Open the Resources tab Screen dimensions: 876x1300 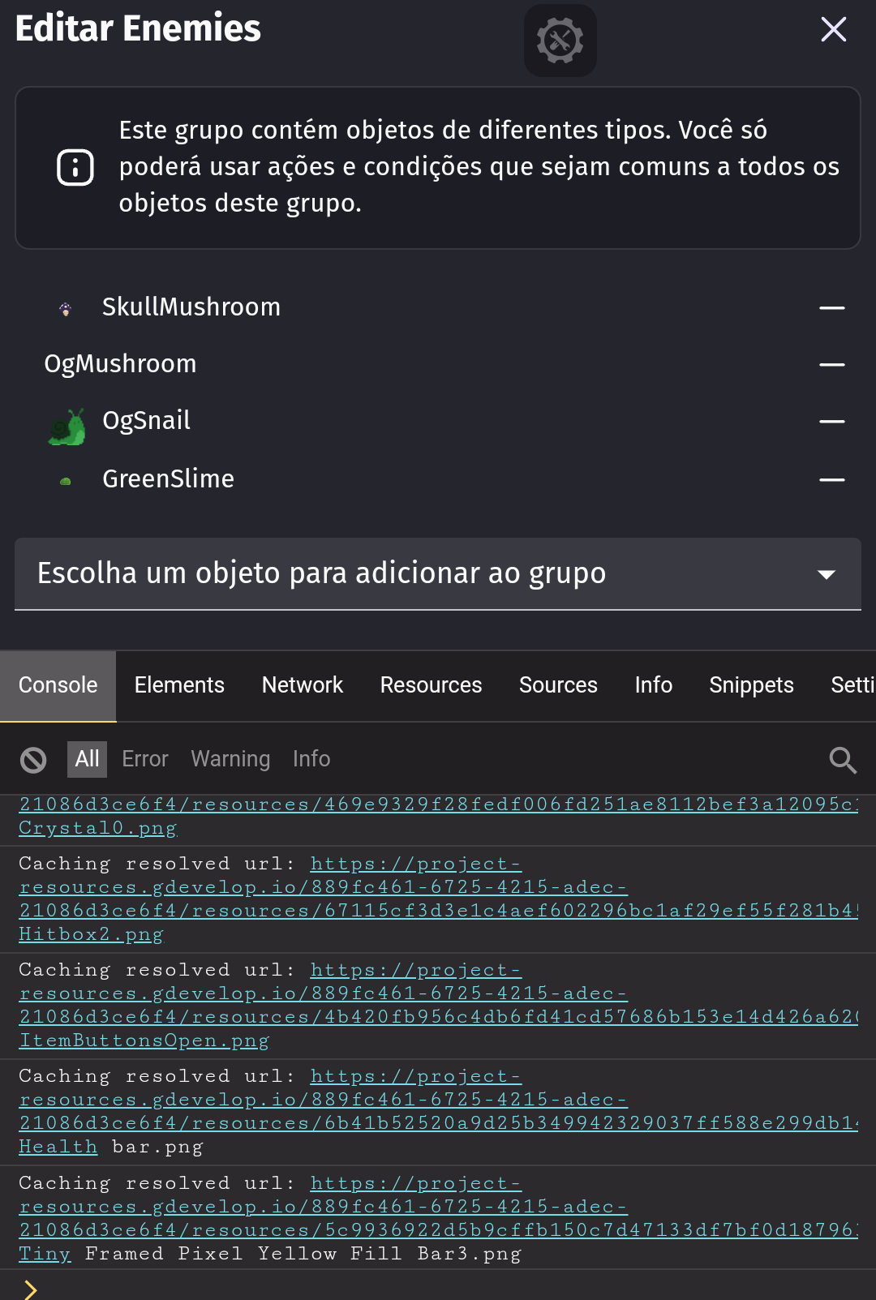click(x=431, y=685)
